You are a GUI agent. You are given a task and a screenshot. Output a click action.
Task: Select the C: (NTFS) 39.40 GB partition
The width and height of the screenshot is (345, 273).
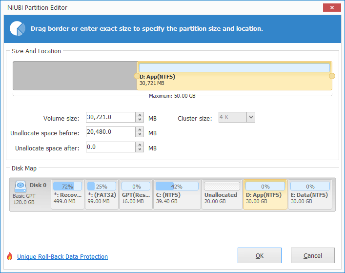[x=177, y=194]
